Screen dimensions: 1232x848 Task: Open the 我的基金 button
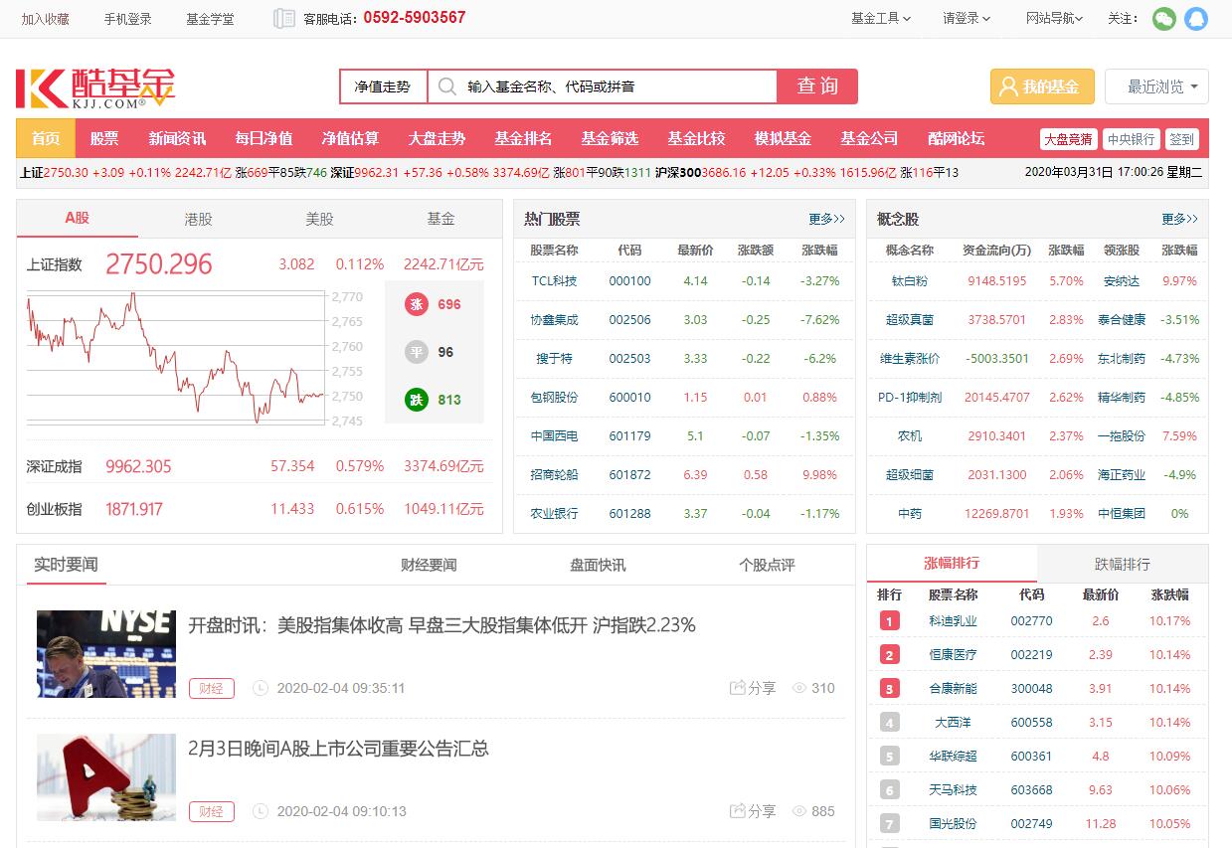(x=1042, y=86)
